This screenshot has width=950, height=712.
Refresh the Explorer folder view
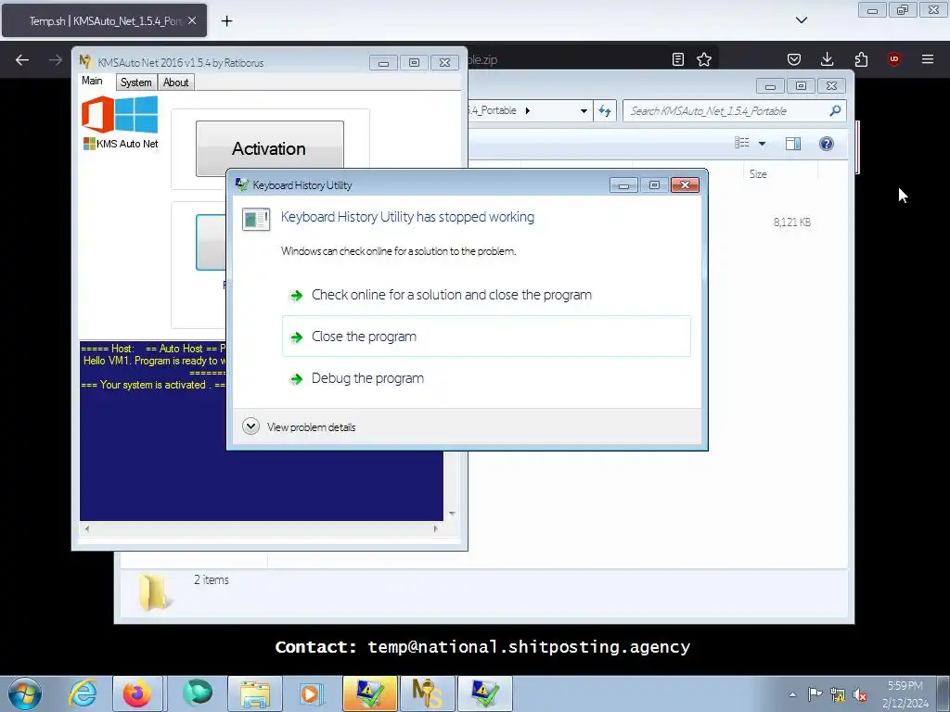(605, 111)
